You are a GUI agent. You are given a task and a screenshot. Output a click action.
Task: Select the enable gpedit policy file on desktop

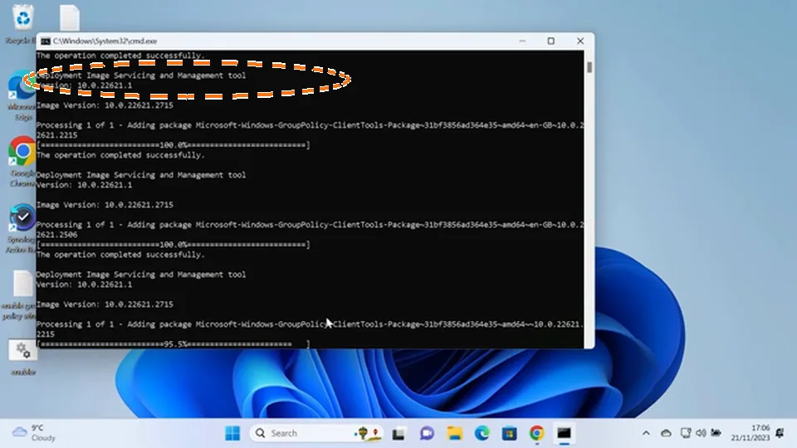(20, 295)
